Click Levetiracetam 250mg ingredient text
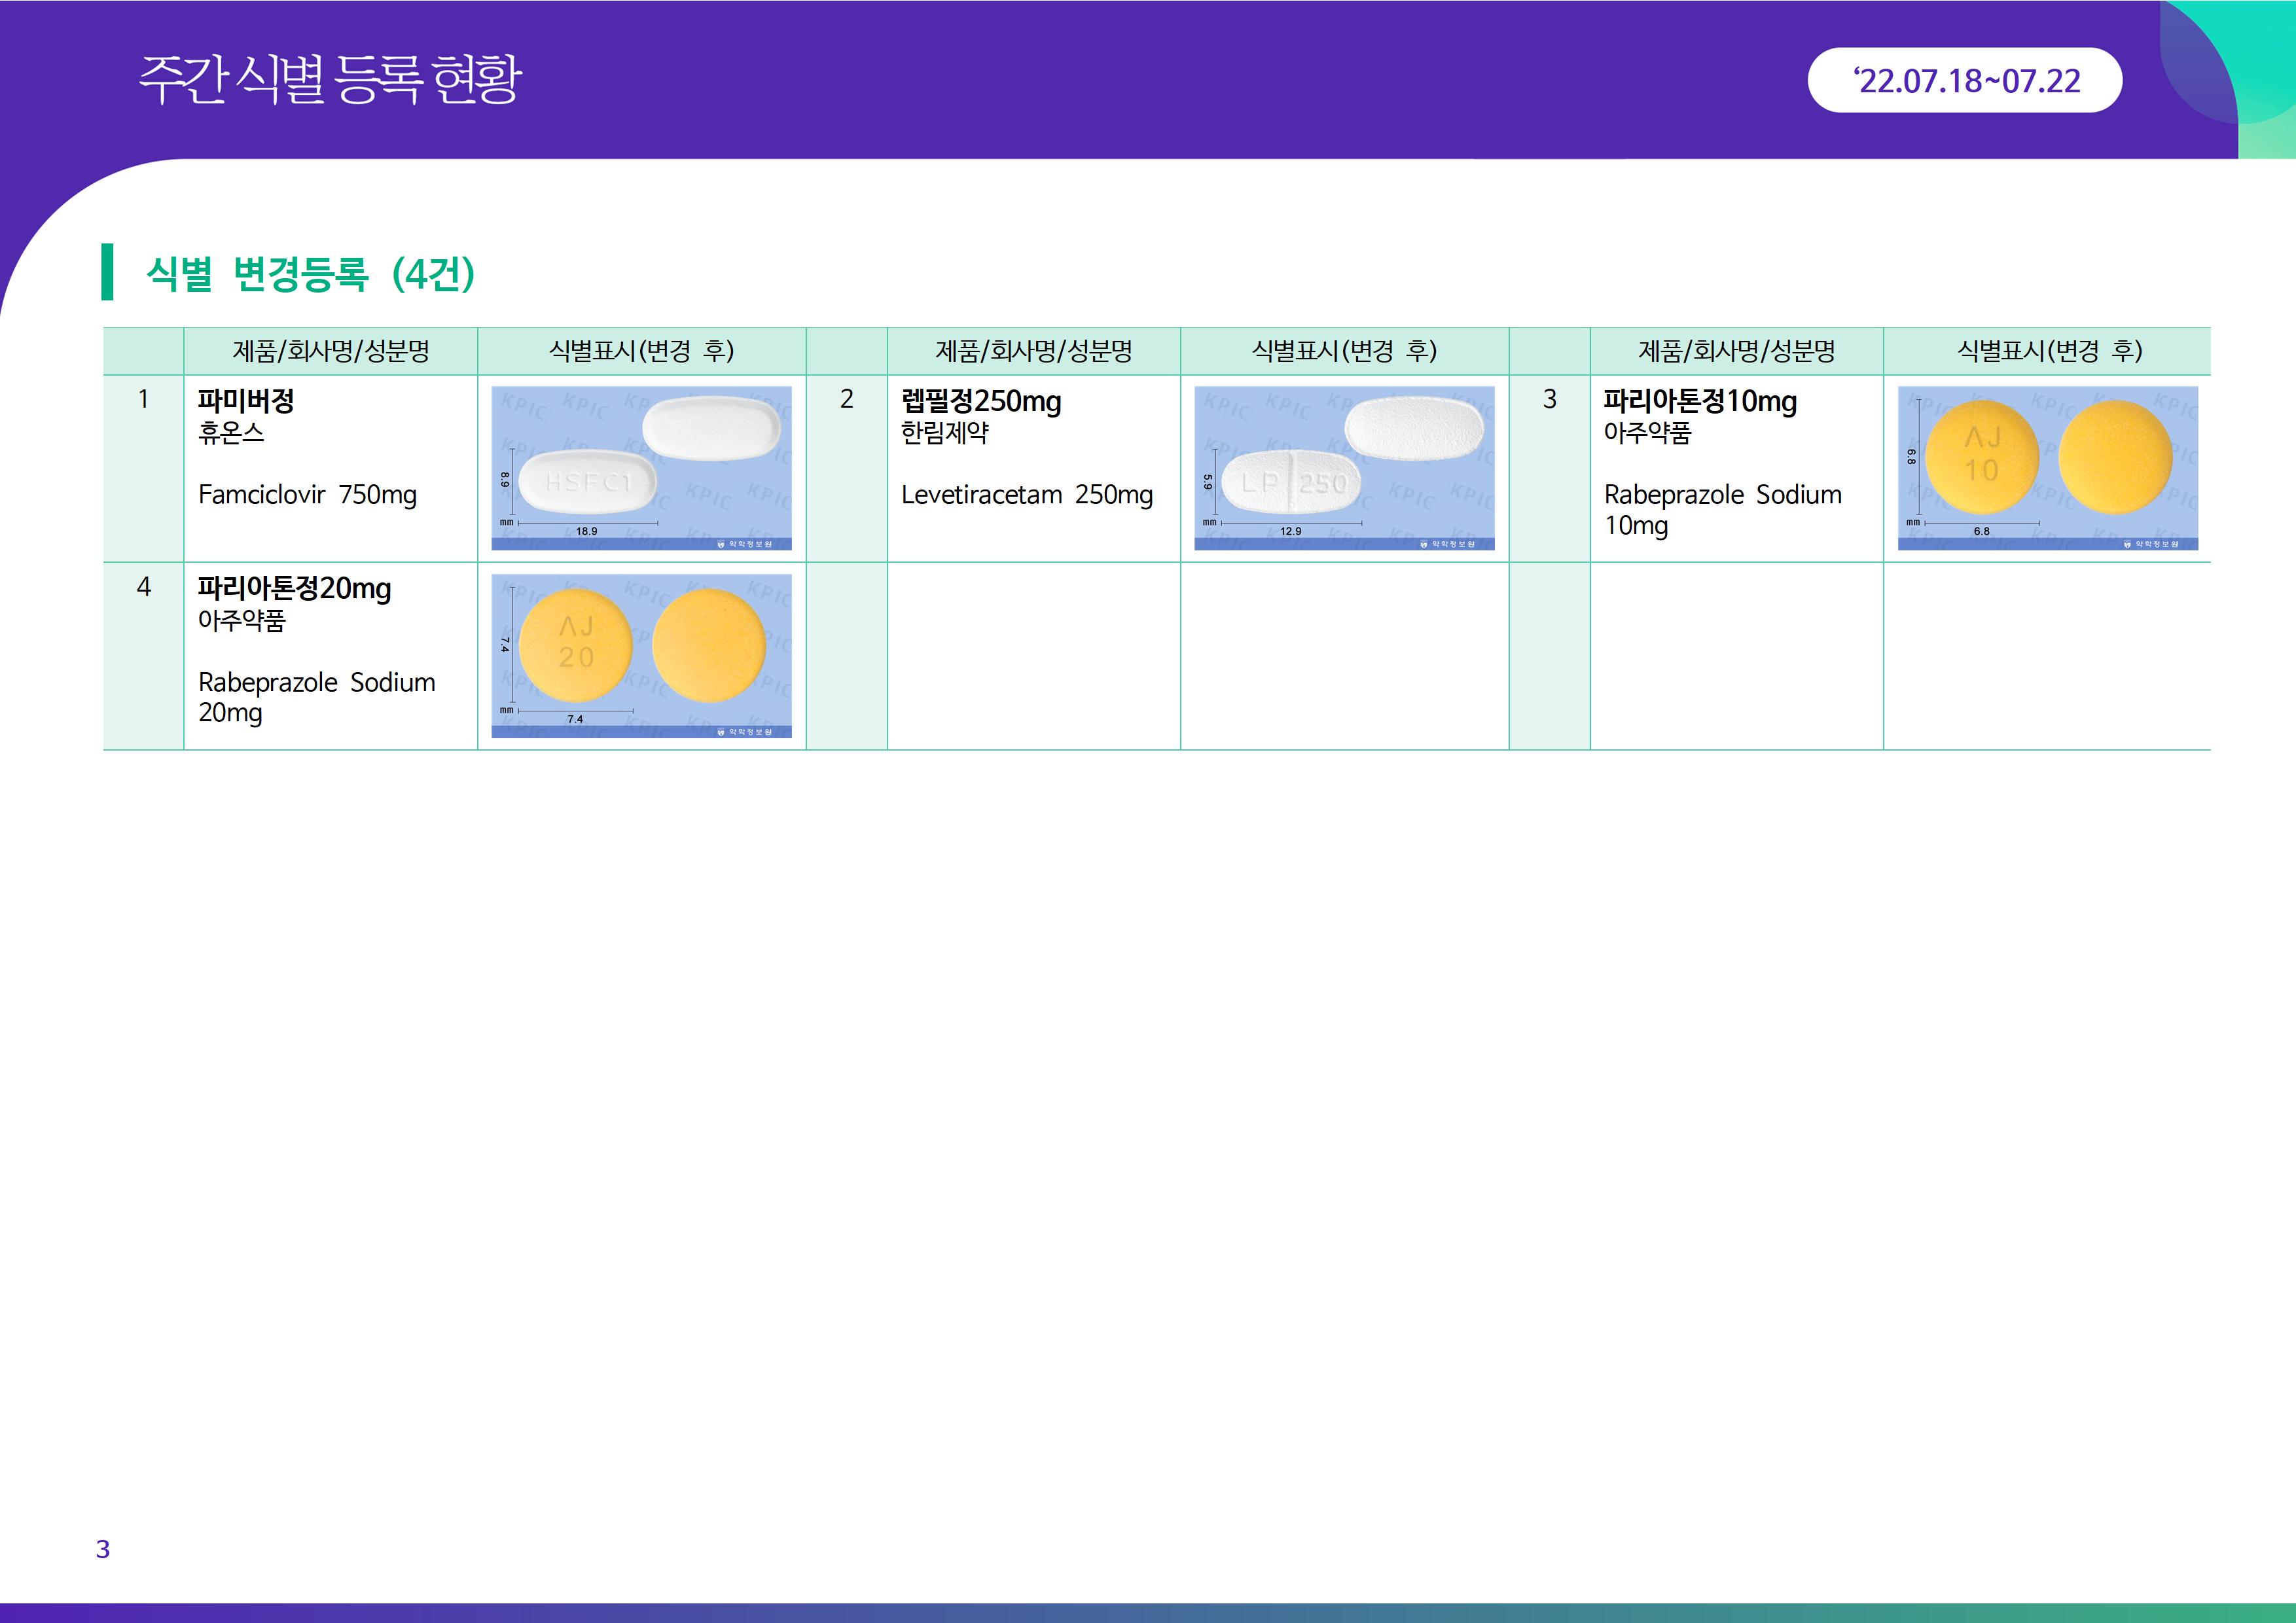2296x1623 pixels. pos(1026,495)
